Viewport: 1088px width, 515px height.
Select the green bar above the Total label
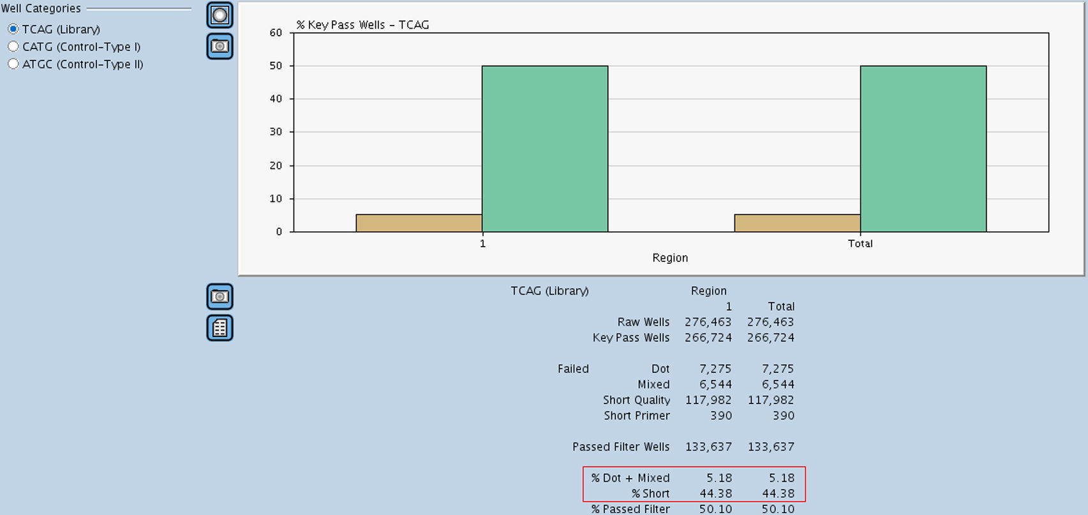(923, 149)
